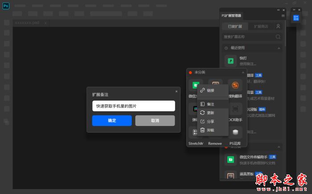The width and height of the screenshot is (312, 194).
Task: Select the PS扩展管理器 panel tab
Action: coord(231,16)
